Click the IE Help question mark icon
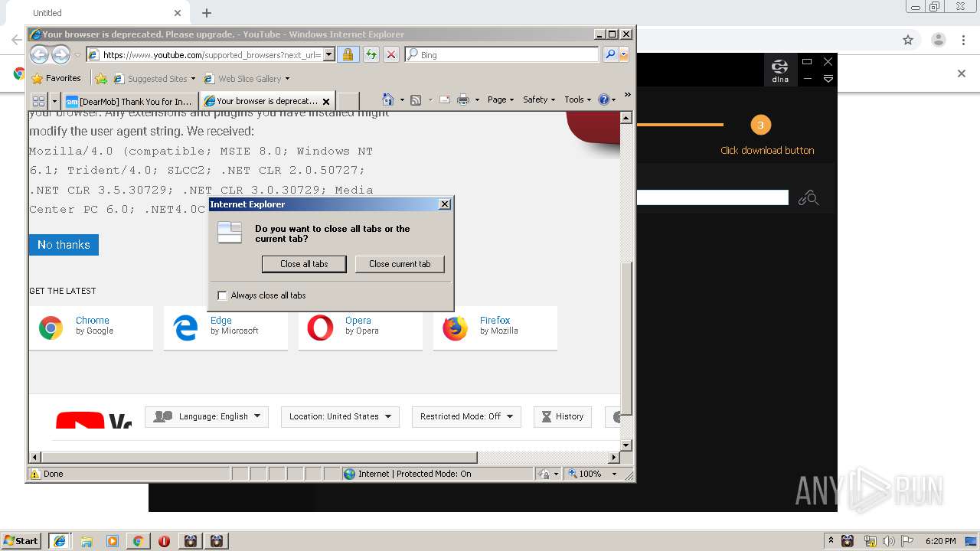Viewport: 980px width, 551px height. [603, 99]
